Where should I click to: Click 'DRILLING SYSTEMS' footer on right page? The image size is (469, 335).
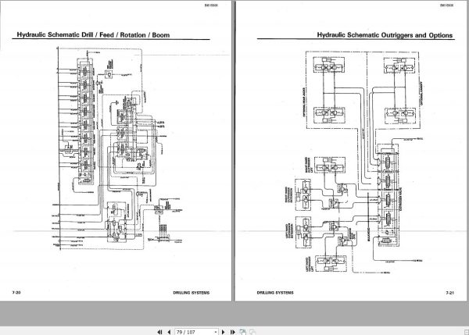click(x=275, y=293)
